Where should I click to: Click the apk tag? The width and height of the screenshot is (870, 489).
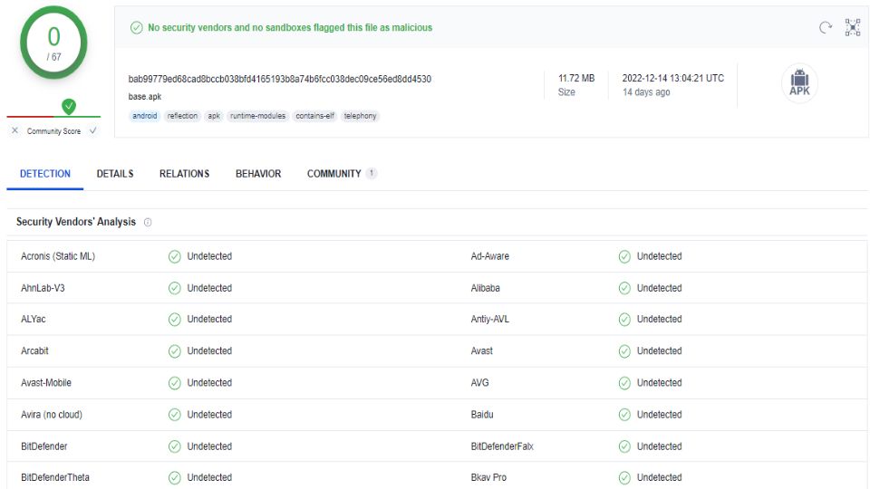[214, 116]
